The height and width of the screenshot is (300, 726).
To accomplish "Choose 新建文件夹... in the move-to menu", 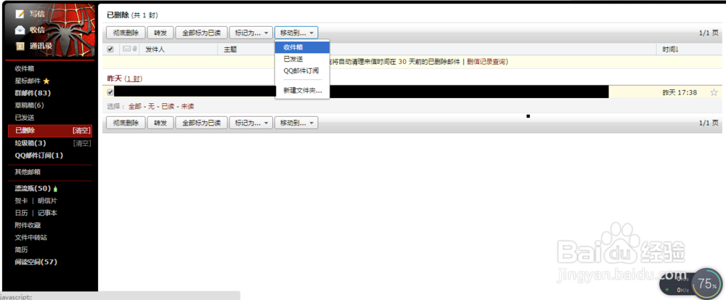I will point(302,91).
